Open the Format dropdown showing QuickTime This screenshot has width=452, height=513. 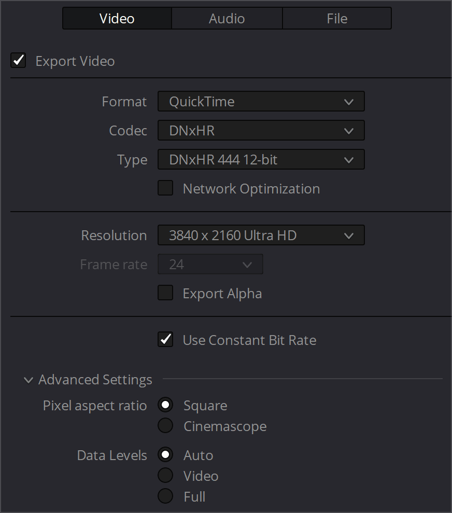(261, 102)
